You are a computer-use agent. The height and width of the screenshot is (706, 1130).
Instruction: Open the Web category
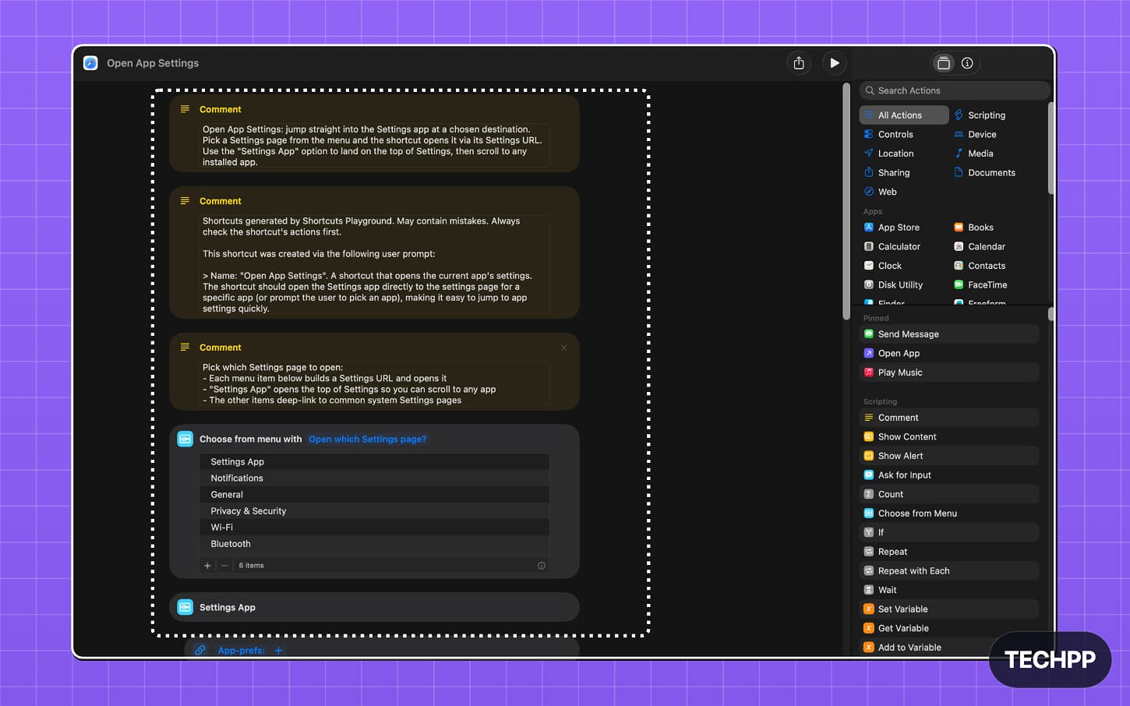click(x=881, y=192)
